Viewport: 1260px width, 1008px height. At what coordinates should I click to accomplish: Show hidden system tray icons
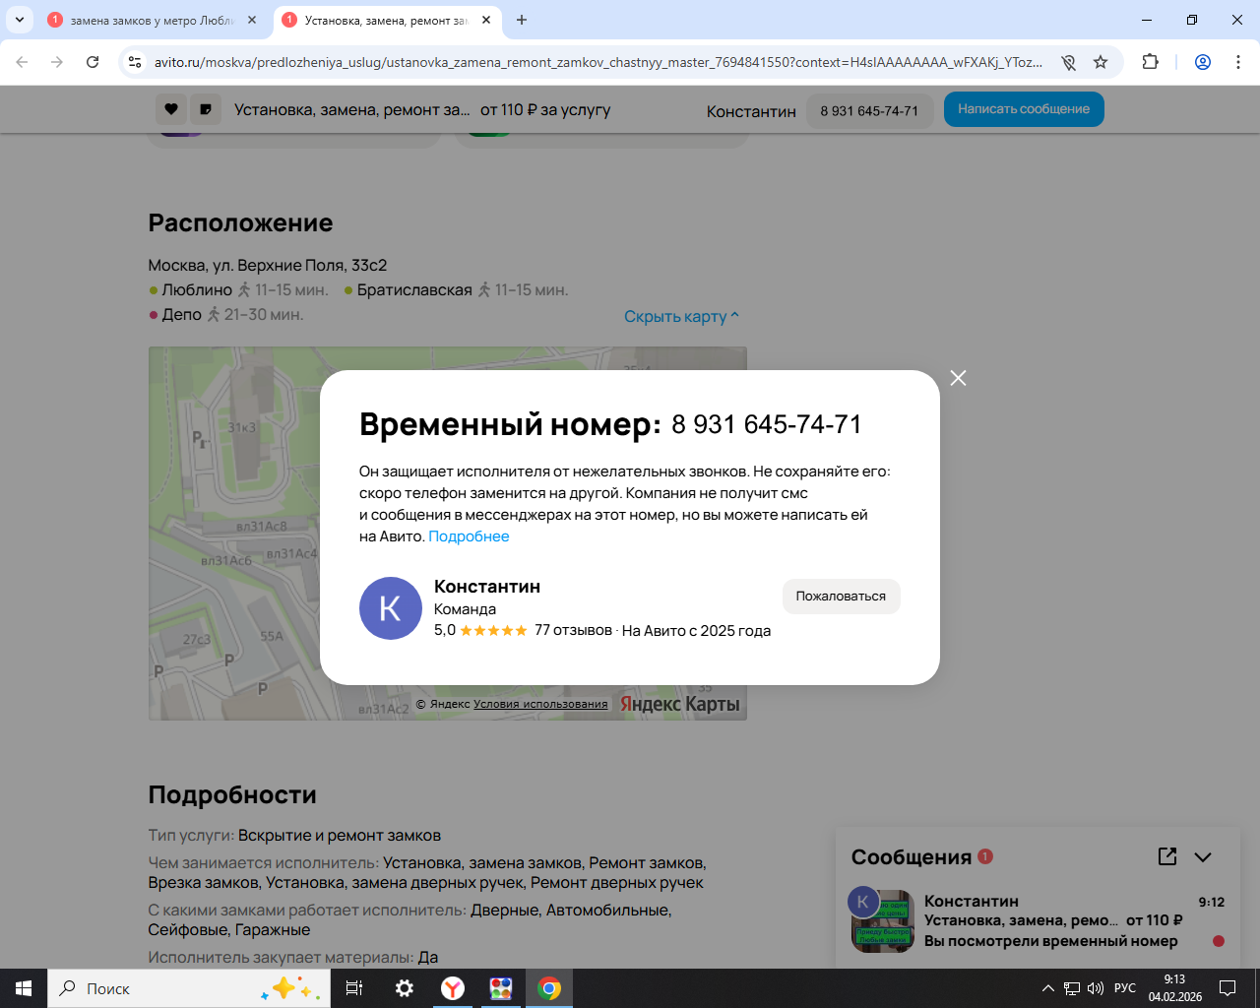pyautogui.click(x=1047, y=988)
